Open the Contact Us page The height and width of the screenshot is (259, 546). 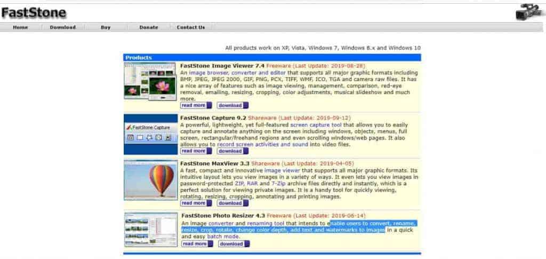191,27
